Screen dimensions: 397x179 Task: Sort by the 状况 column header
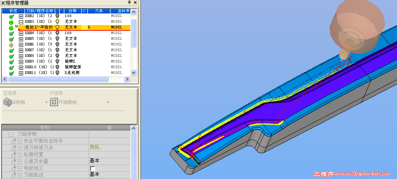13,11
